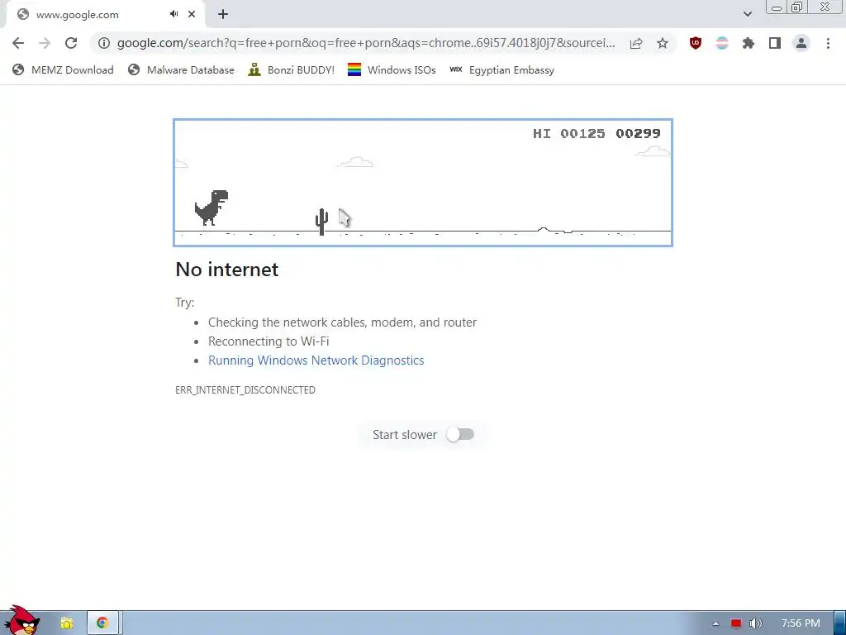
Task: Toggle the side panel
Action: pyautogui.click(x=775, y=43)
